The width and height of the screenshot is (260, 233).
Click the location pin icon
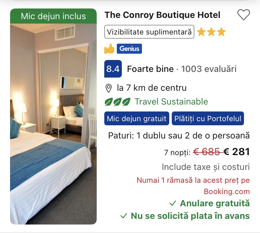[109, 88]
